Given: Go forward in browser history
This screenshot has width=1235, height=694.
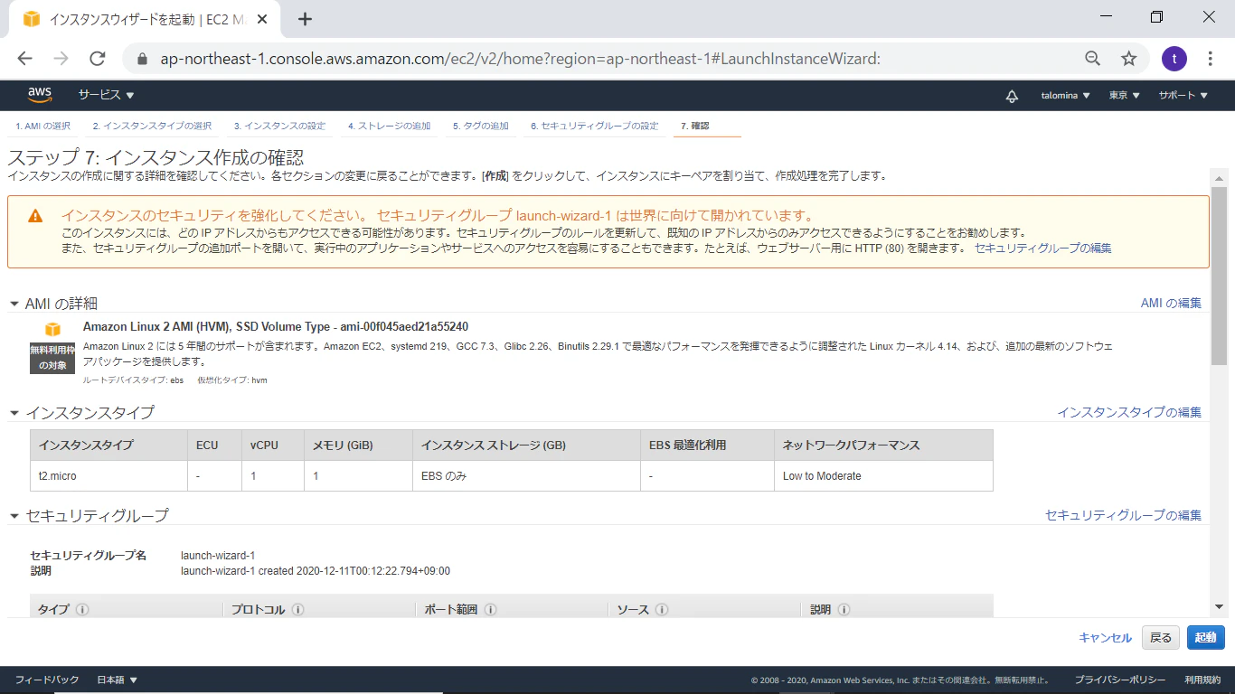Looking at the screenshot, I should pyautogui.click(x=61, y=59).
